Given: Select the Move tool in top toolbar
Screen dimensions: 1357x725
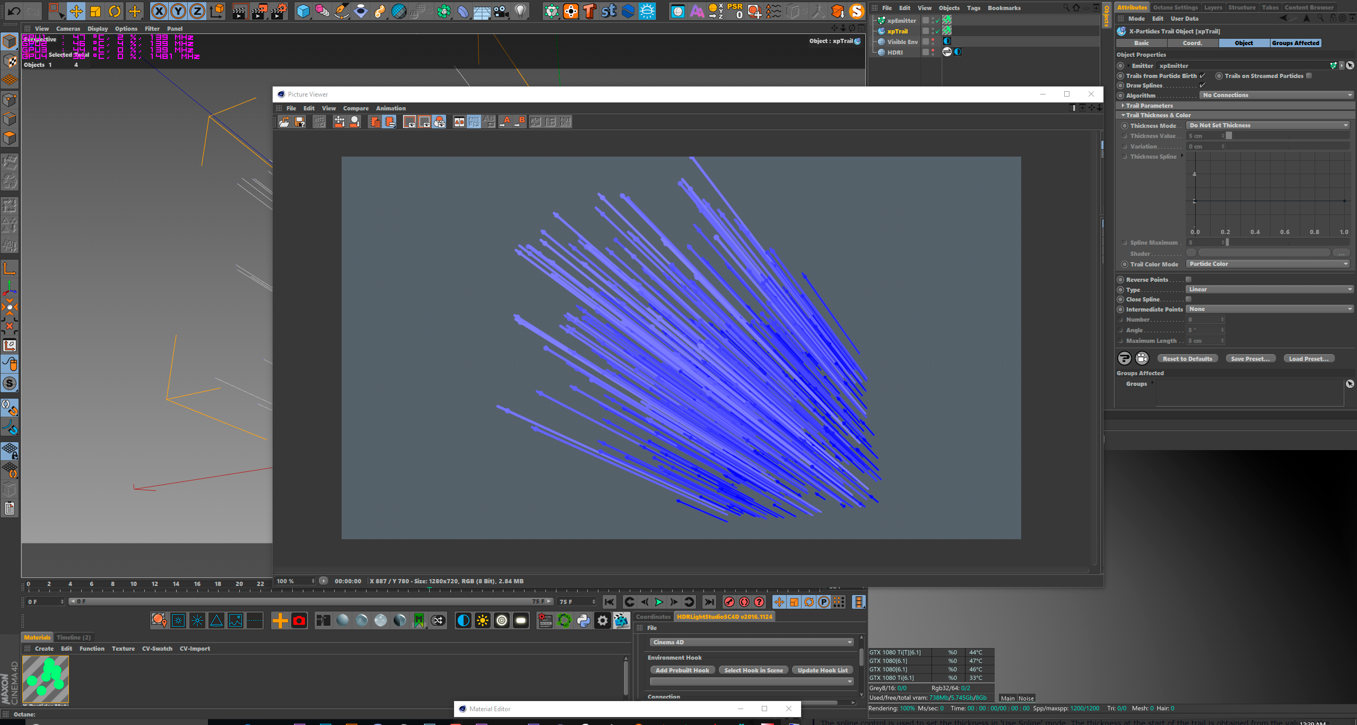Looking at the screenshot, I should pyautogui.click(x=76, y=11).
